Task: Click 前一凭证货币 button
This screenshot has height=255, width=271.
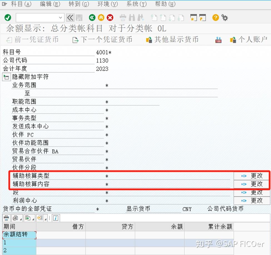Action: pyautogui.click(x=33, y=40)
